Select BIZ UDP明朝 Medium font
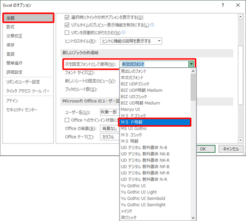The width and height of the screenshot is (246, 221). pyautogui.click(x=155, y=90)
